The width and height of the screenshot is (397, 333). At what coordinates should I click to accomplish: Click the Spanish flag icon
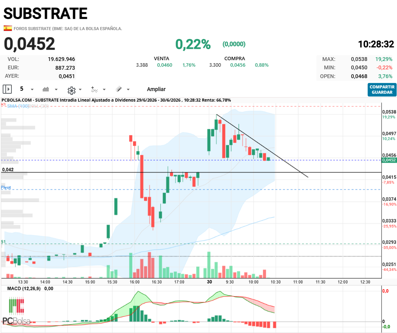coord(8,28)
